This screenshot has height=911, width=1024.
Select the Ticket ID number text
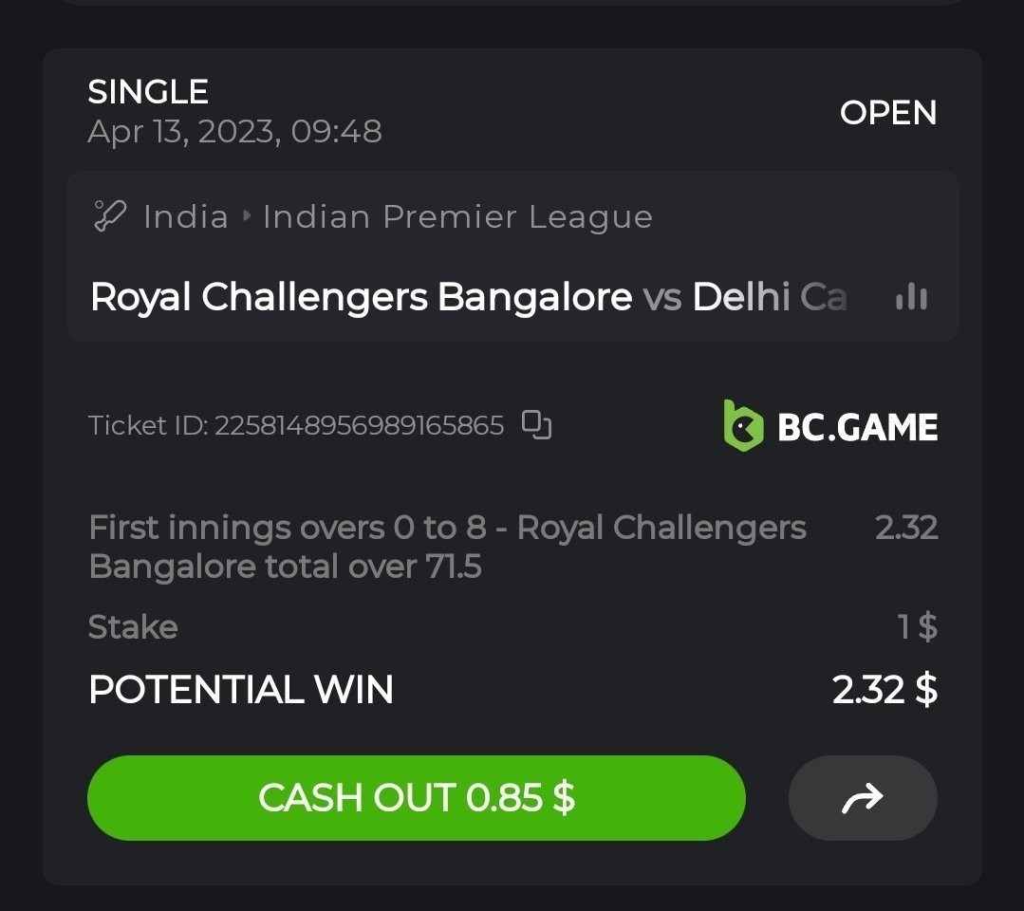359,426
